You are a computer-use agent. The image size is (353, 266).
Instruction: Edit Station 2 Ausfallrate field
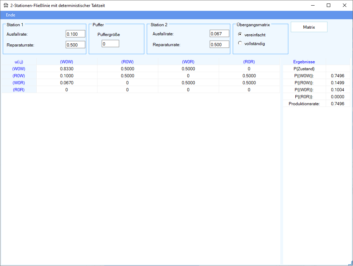[x=219, y=34]
